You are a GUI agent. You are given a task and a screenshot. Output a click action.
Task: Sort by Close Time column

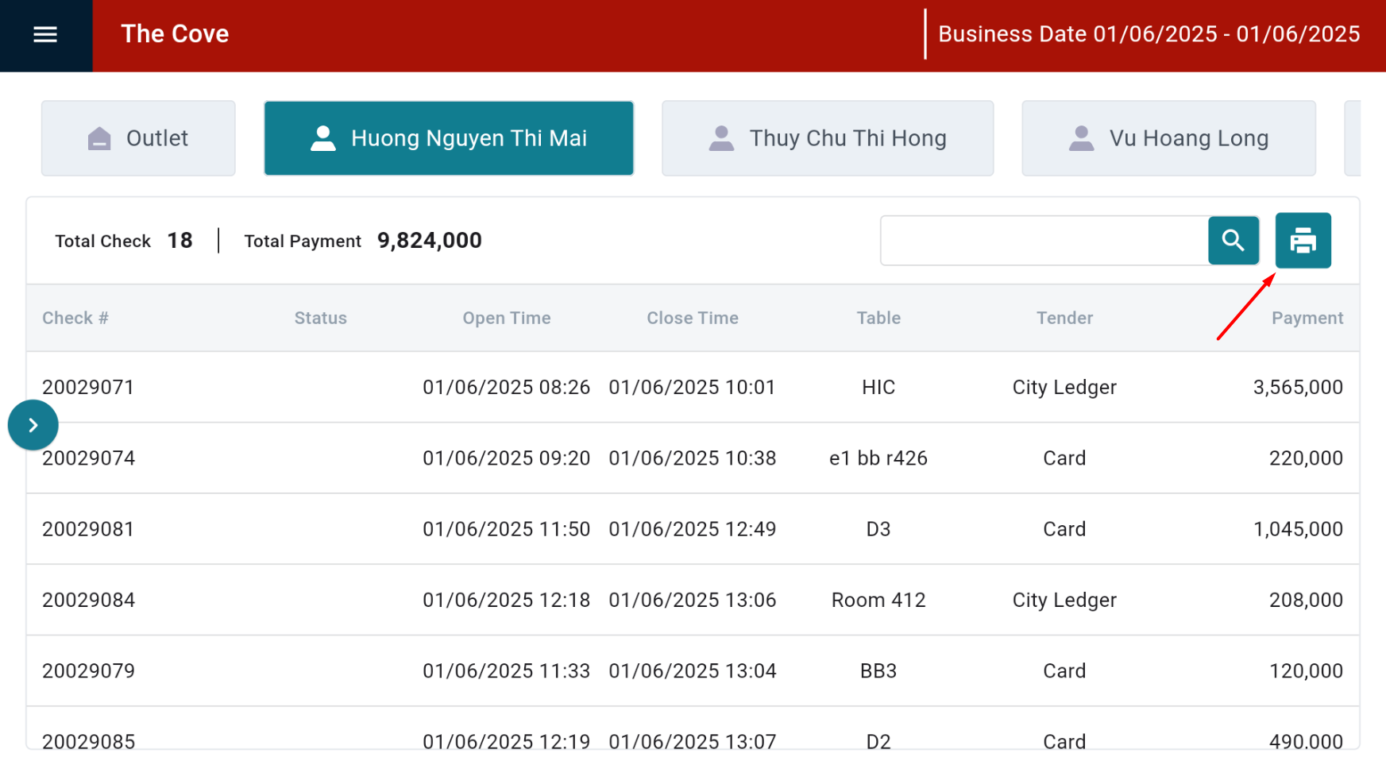(x=692, y=318)
